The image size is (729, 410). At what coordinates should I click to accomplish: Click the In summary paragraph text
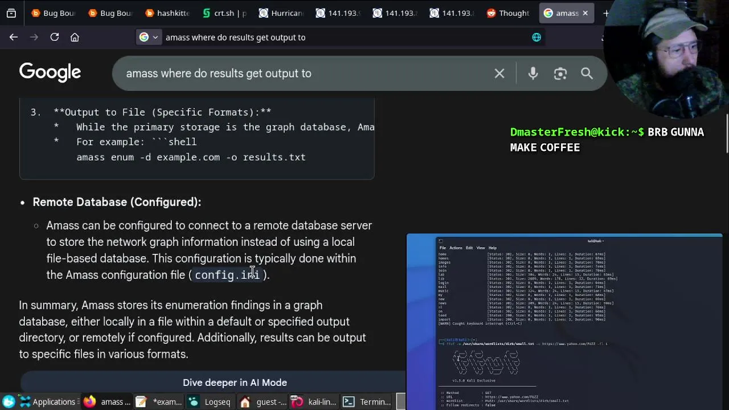pos(193,330)
